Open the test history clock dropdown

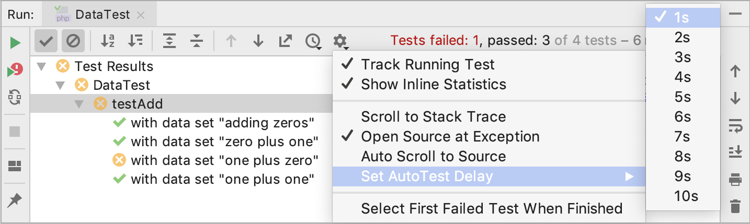click(314, 41)
